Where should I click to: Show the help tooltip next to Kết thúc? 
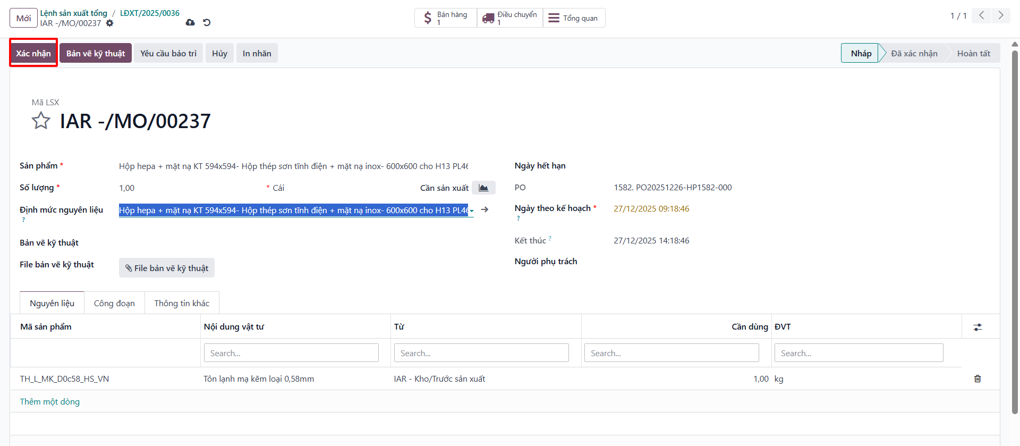click(x=550, y=239)
